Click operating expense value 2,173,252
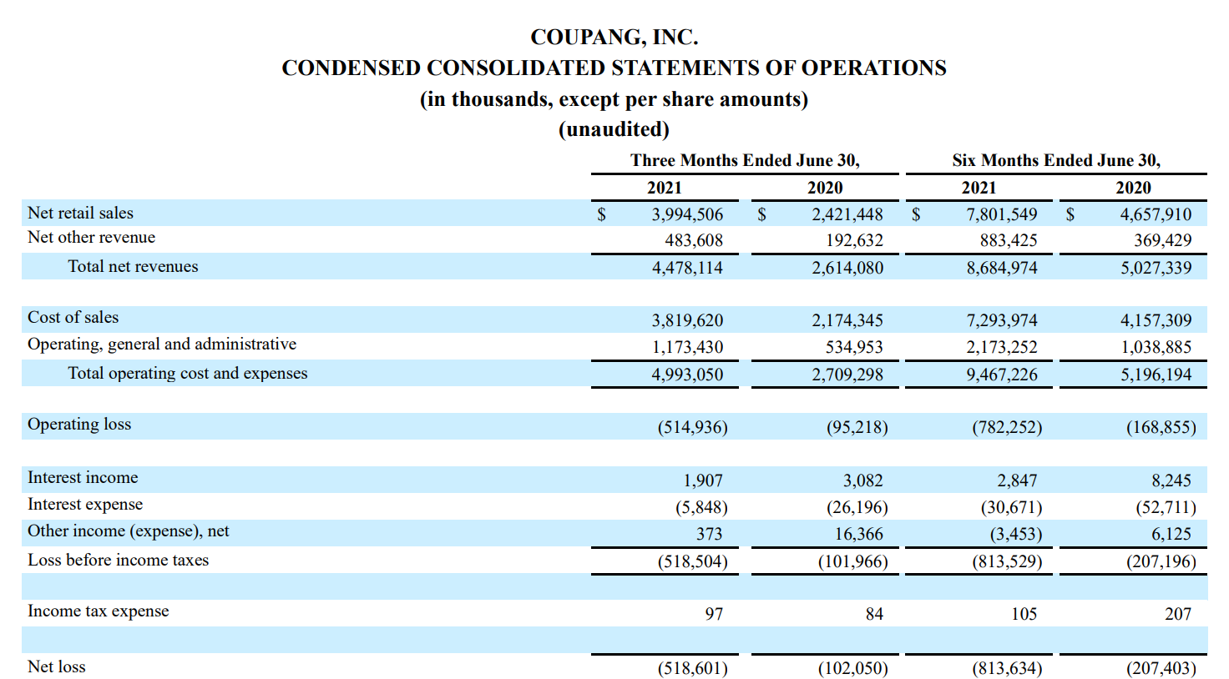This screenshot has height=679, width=1229. pyautogui.click(x=1002, y=347)
